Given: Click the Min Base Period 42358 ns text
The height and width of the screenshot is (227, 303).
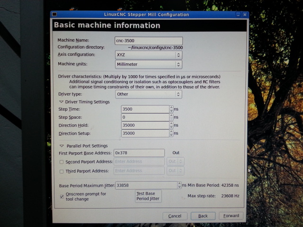Looking at the screenshot, I should [213, 185].
